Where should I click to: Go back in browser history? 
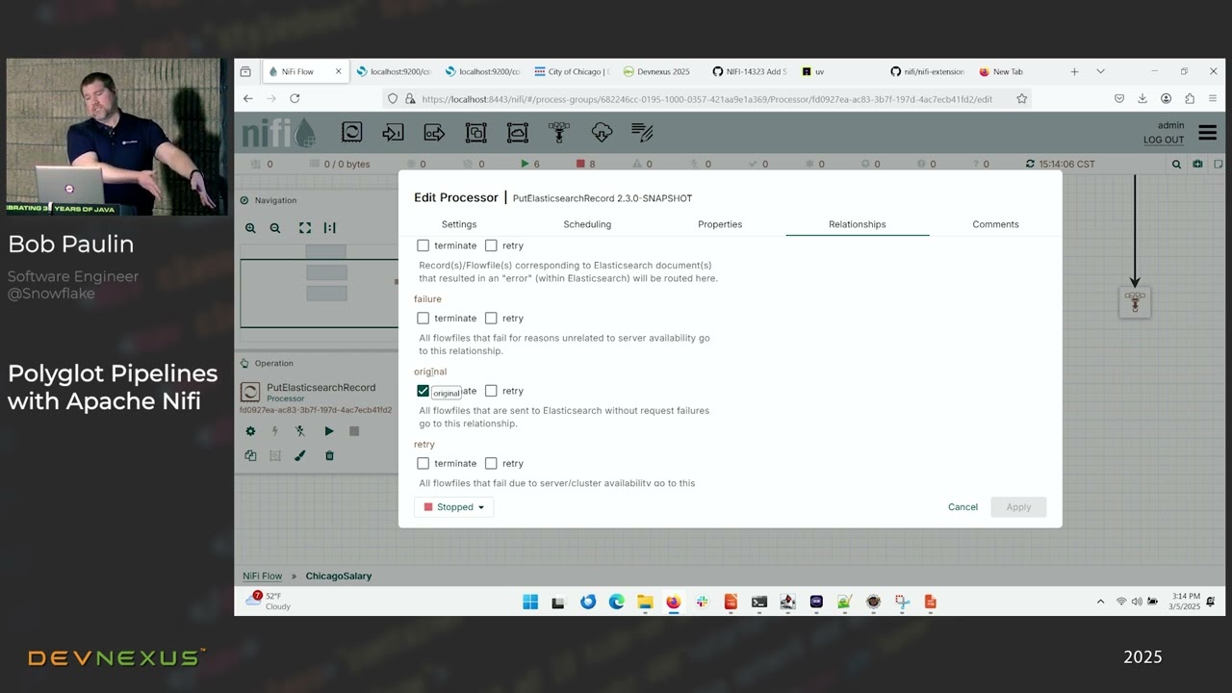[x=248, y=98]
